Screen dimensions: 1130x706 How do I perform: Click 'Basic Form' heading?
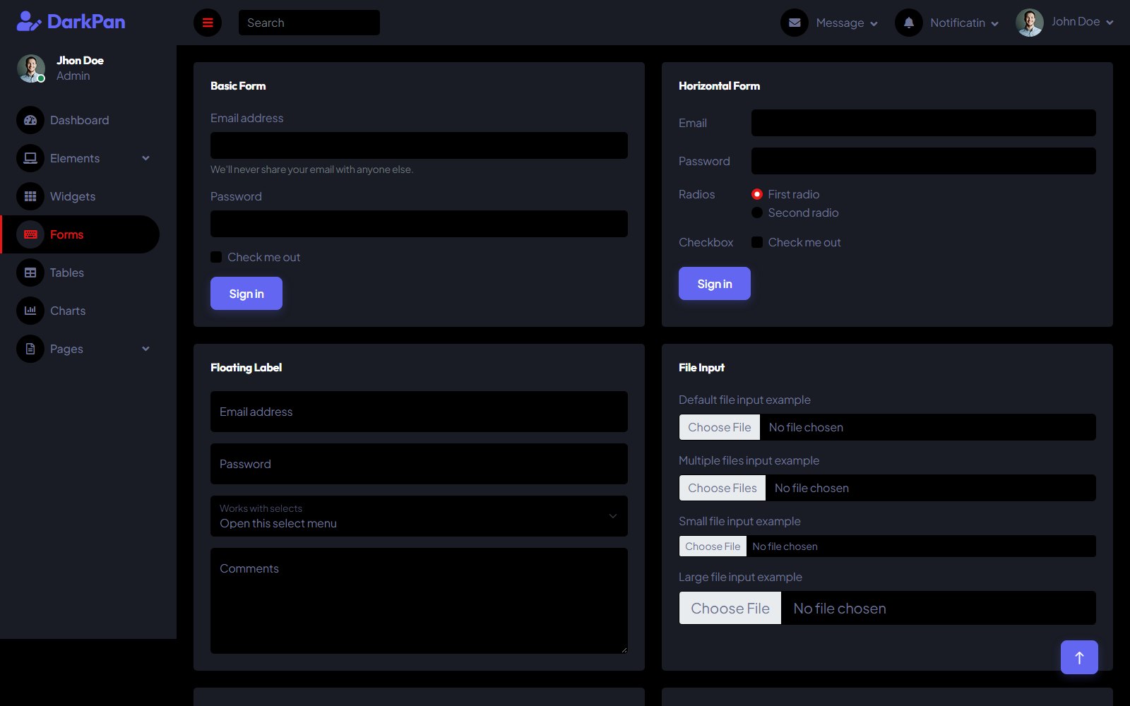tap(238, 85)
